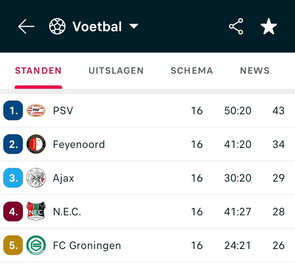Click the Ajax club logo
The width and height of the screenshot is (295, 266).
(36, 178)
